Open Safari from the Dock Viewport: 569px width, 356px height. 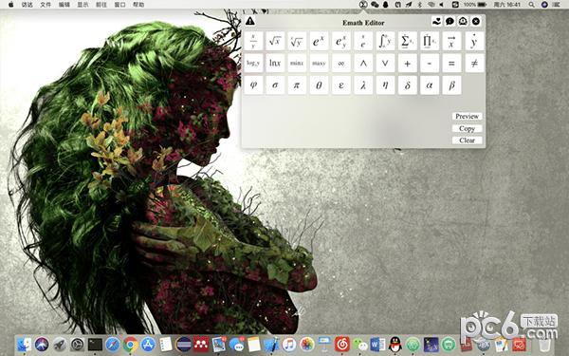coord(113,345)
